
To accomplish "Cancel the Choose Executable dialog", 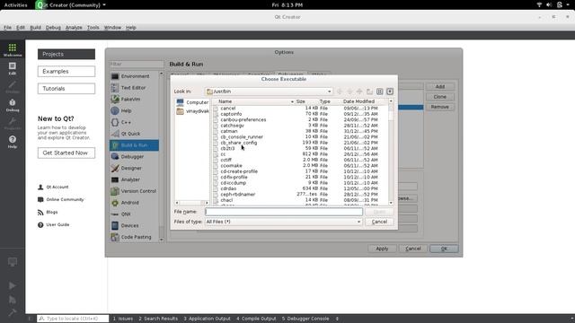I will (379, 222).
